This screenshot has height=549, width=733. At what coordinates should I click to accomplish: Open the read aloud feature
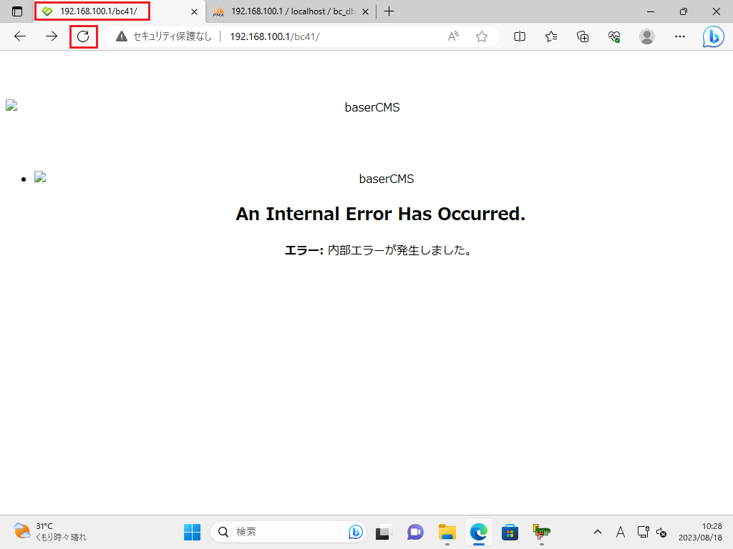coord(453,36)
